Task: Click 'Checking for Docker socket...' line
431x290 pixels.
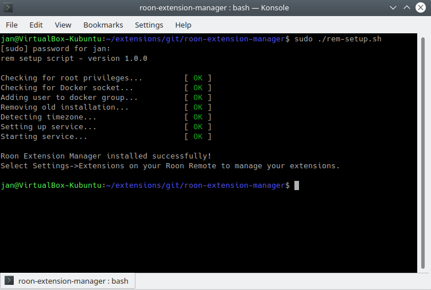Action: 67,88
